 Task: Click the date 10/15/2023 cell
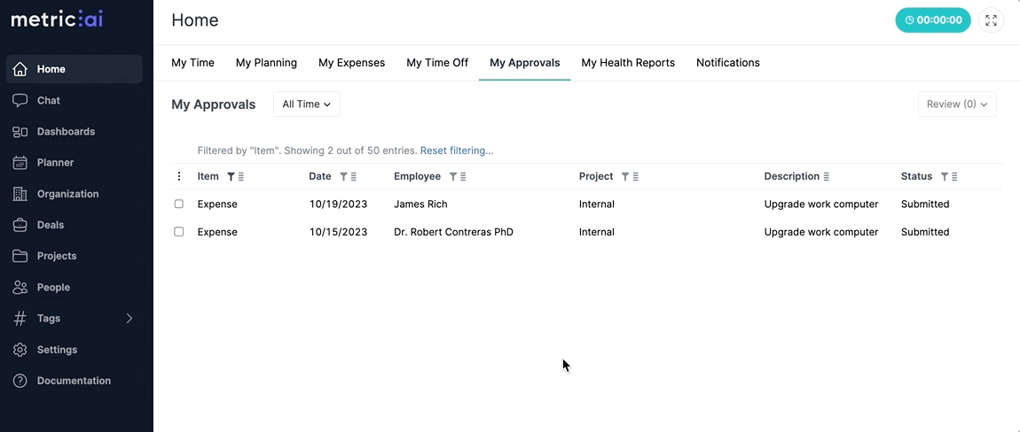(x=338, y=232)
